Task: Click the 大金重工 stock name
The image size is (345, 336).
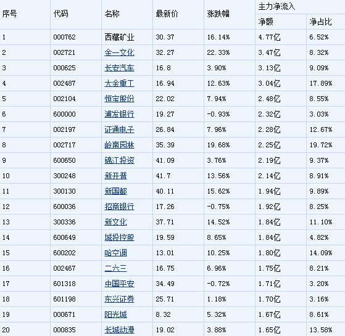Action: coord(119,83)
